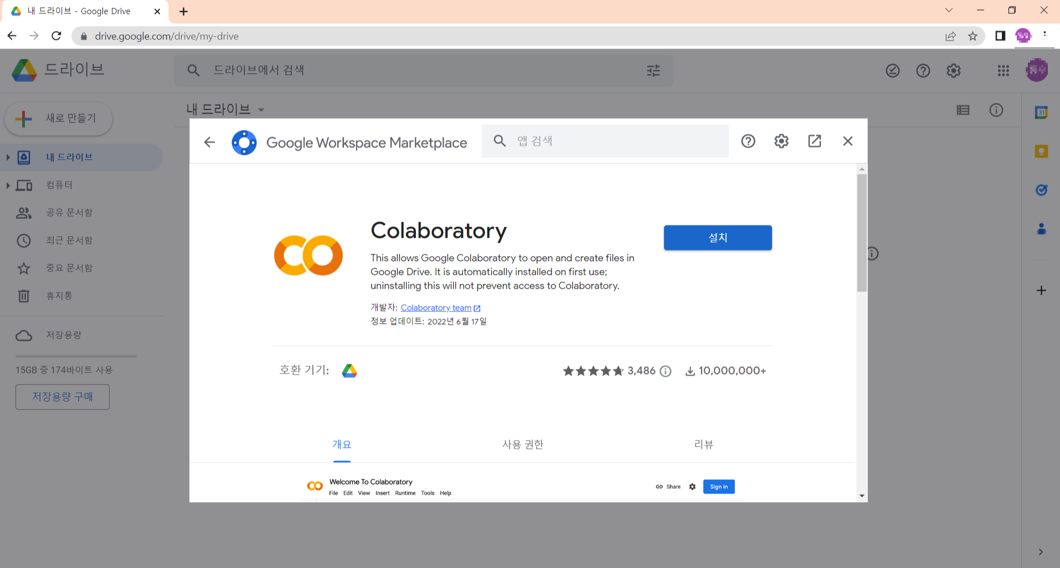Click the Drive search field
Viewport: 1060px width, 568px height.
(424, 70)
